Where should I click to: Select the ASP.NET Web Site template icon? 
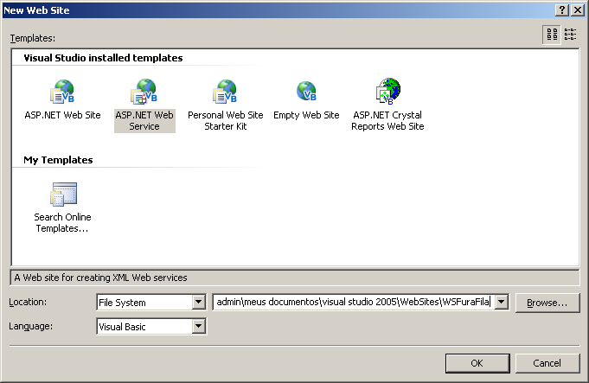point(62,92)
